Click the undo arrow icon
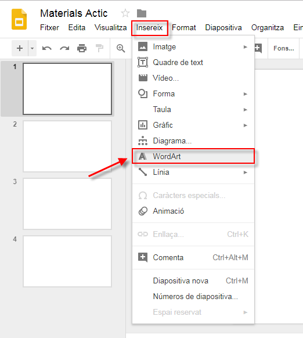Viewport: 303px width, 338px height. (47, 48)
